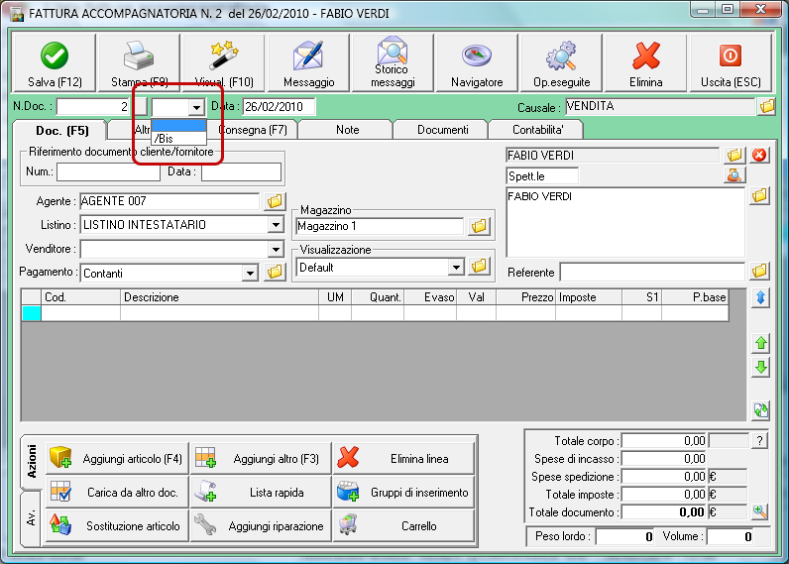This screenshot has width=789, height=564.
Task: Click the refresh icon beside grid bottom
Action: [x=761, y=410]
